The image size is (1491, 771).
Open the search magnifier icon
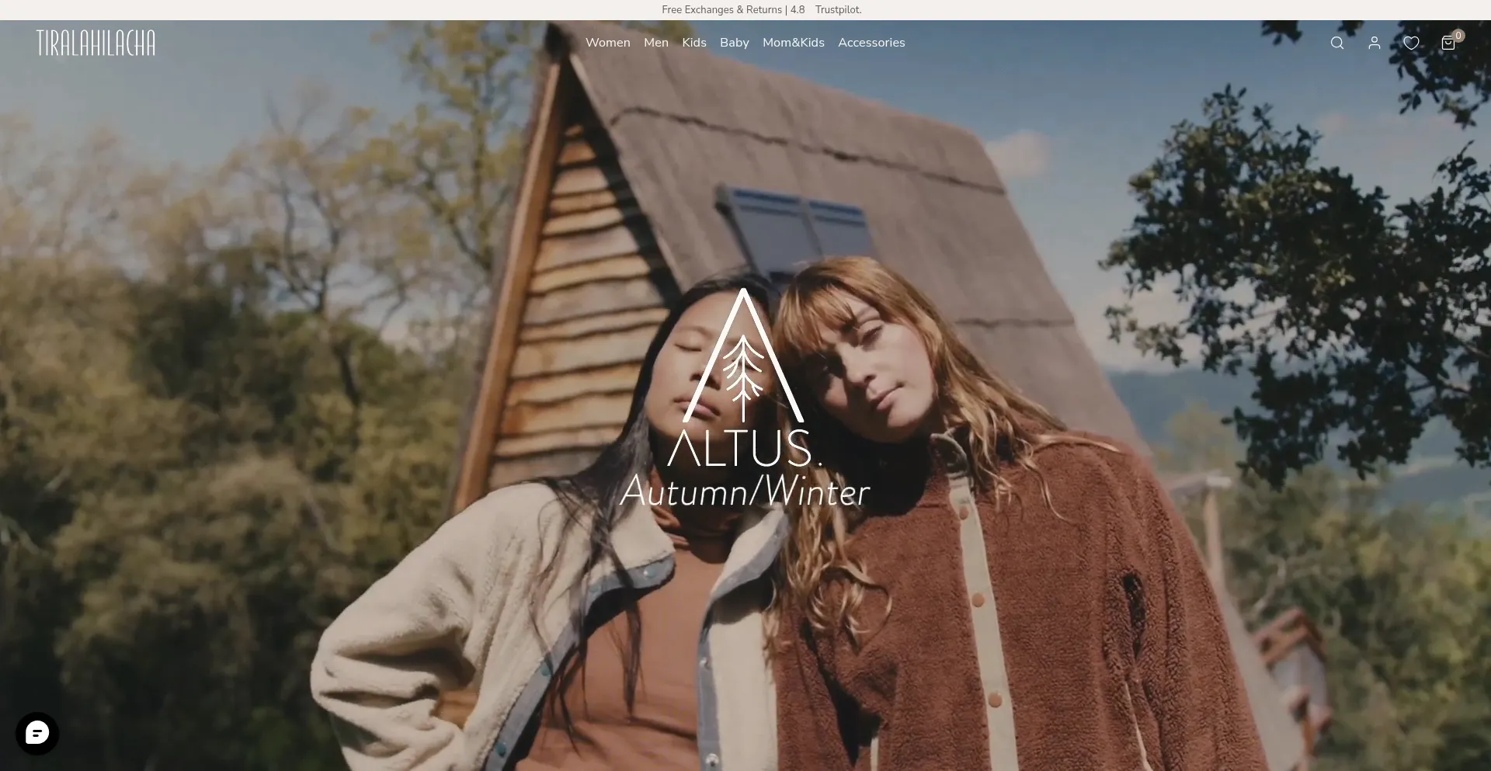(1336, 43)
